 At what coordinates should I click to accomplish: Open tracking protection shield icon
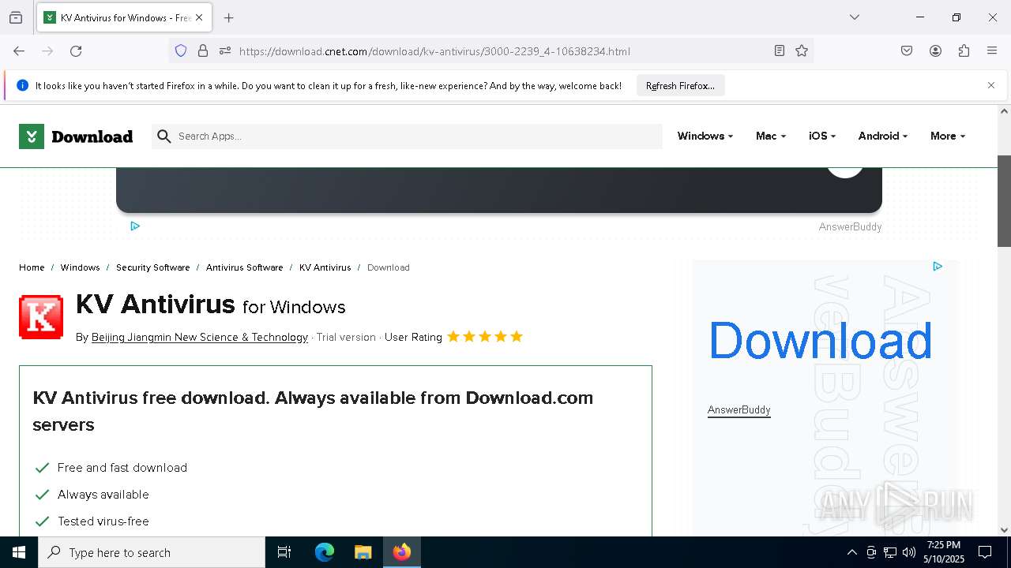(x=181, y=51)
